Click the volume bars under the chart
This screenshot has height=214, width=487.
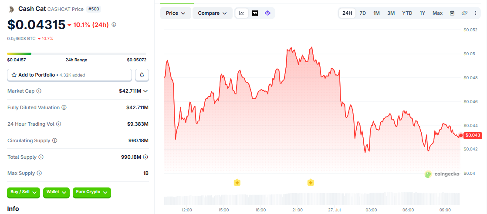[312, 199]
